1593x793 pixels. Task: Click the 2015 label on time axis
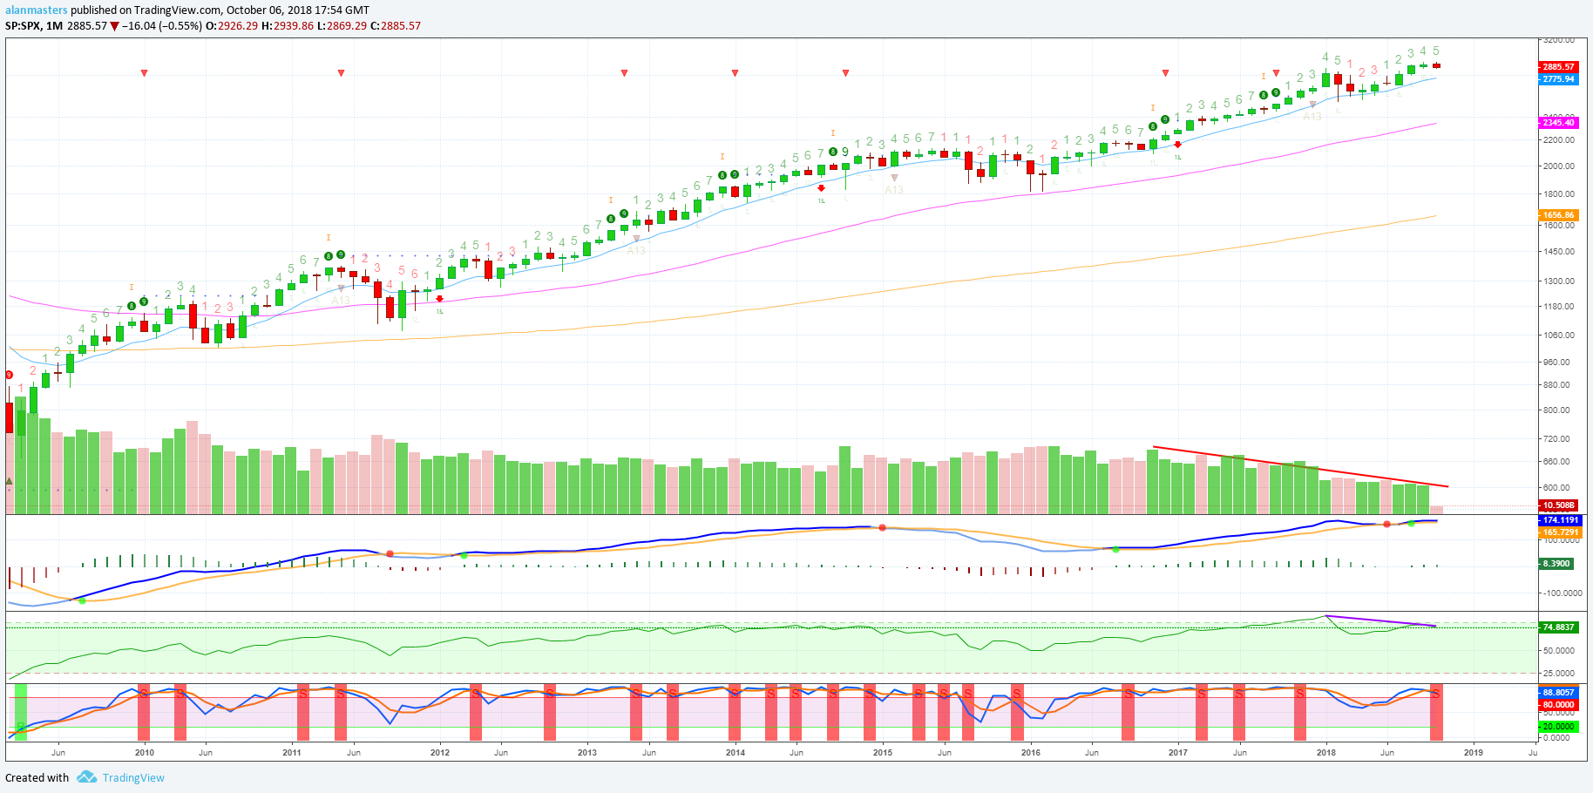(883, 752)
